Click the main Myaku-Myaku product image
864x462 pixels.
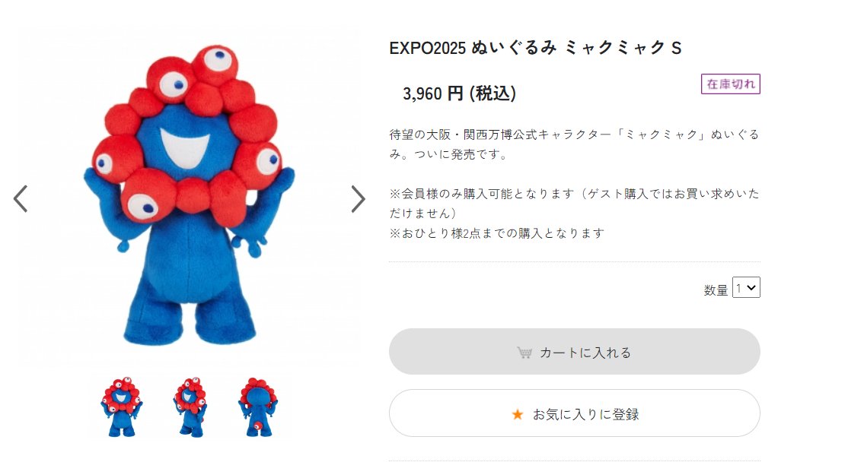189,196
